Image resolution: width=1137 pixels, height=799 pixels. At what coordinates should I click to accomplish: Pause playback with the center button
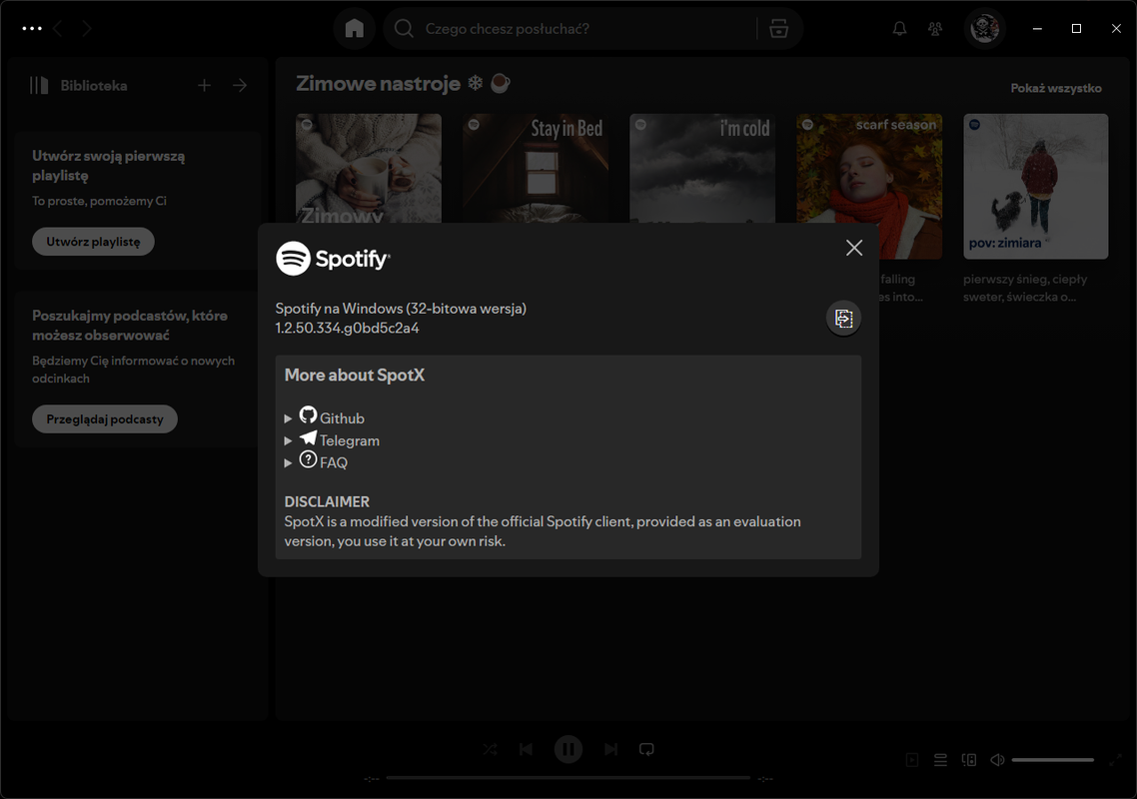pos(568,749)
